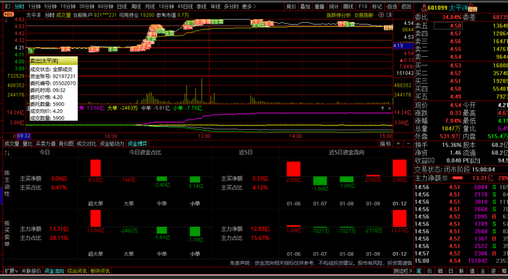
Task: Open 涨跌停分析 link
Action: click(x=338, y=15)
